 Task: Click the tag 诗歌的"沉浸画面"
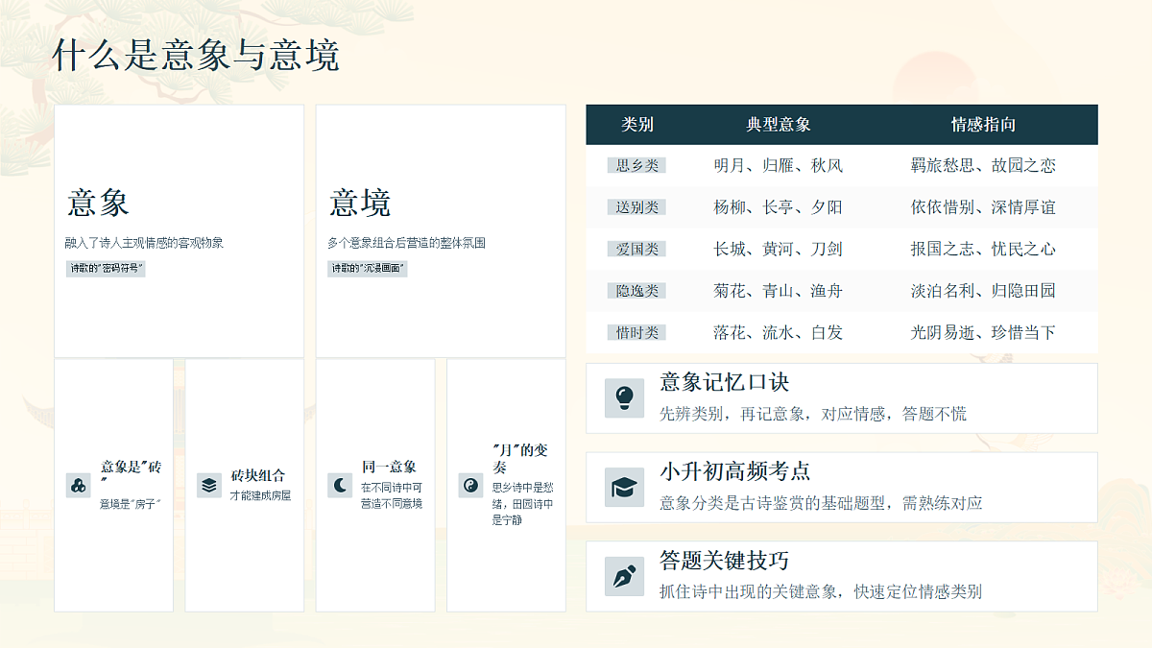(368, 269)
